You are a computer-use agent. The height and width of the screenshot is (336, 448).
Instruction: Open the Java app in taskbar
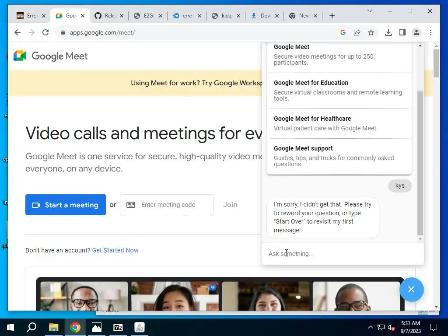point(140,327)
